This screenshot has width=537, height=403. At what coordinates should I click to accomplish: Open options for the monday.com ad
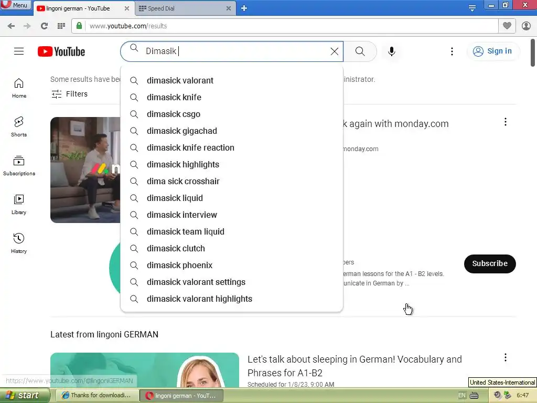click(x=506, y=122)
